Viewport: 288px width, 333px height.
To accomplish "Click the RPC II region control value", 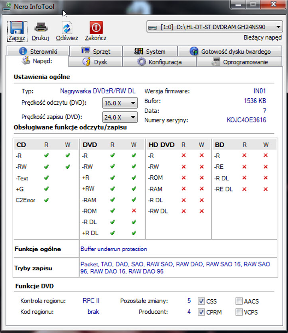I will [x=91, y=301].
